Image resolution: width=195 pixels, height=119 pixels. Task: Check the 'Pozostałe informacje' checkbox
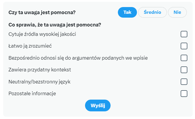184,93
